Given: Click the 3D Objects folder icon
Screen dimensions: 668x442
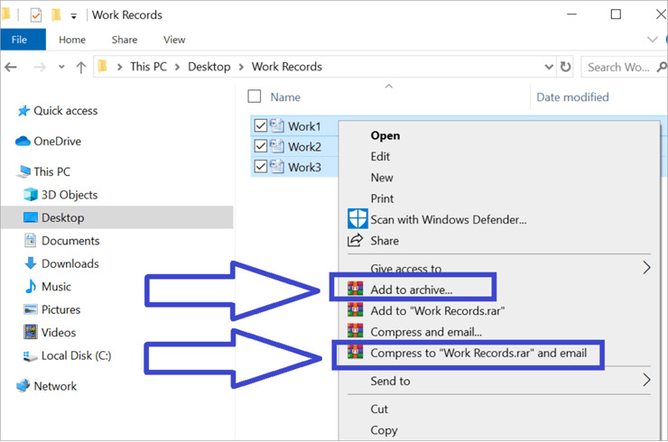Looking at the screenshot, I should click(31, 195).
